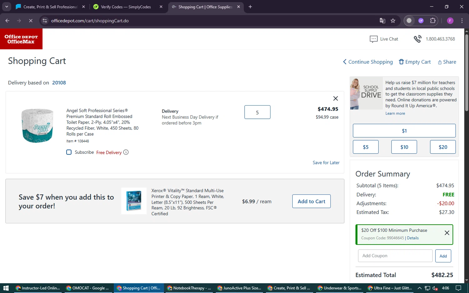Remove Angel Soft toilet paper with X icon
This screenshot has height=293, width=469.
(x=335, y=98)
